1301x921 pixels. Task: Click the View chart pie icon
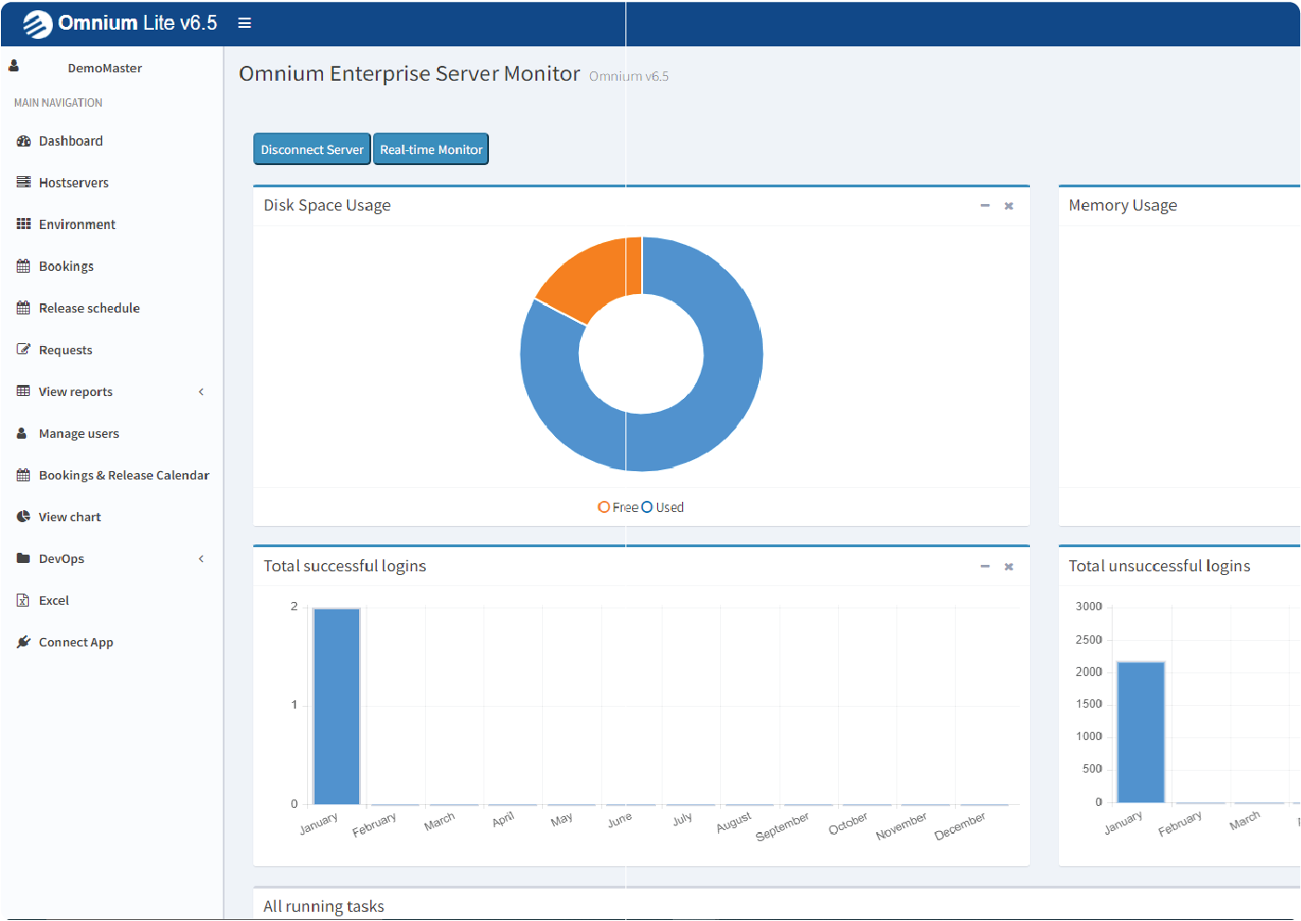[x=24, y=517]
